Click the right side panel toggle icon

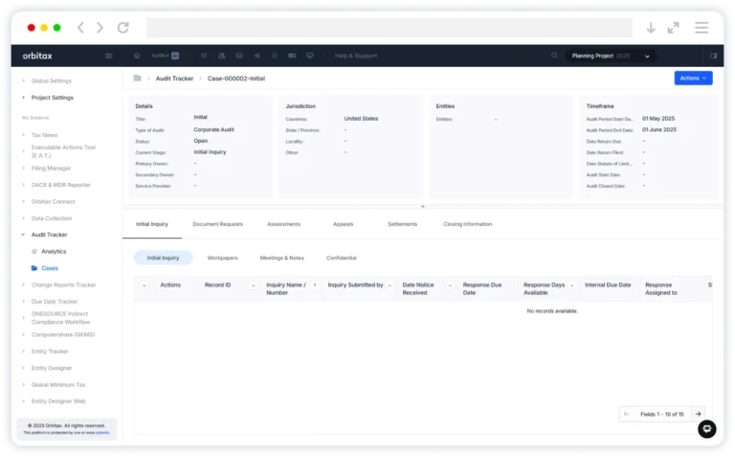[x=713, y=56]
